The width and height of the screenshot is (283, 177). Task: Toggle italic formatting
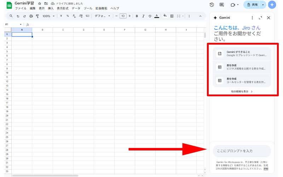(x=143, y=16)
